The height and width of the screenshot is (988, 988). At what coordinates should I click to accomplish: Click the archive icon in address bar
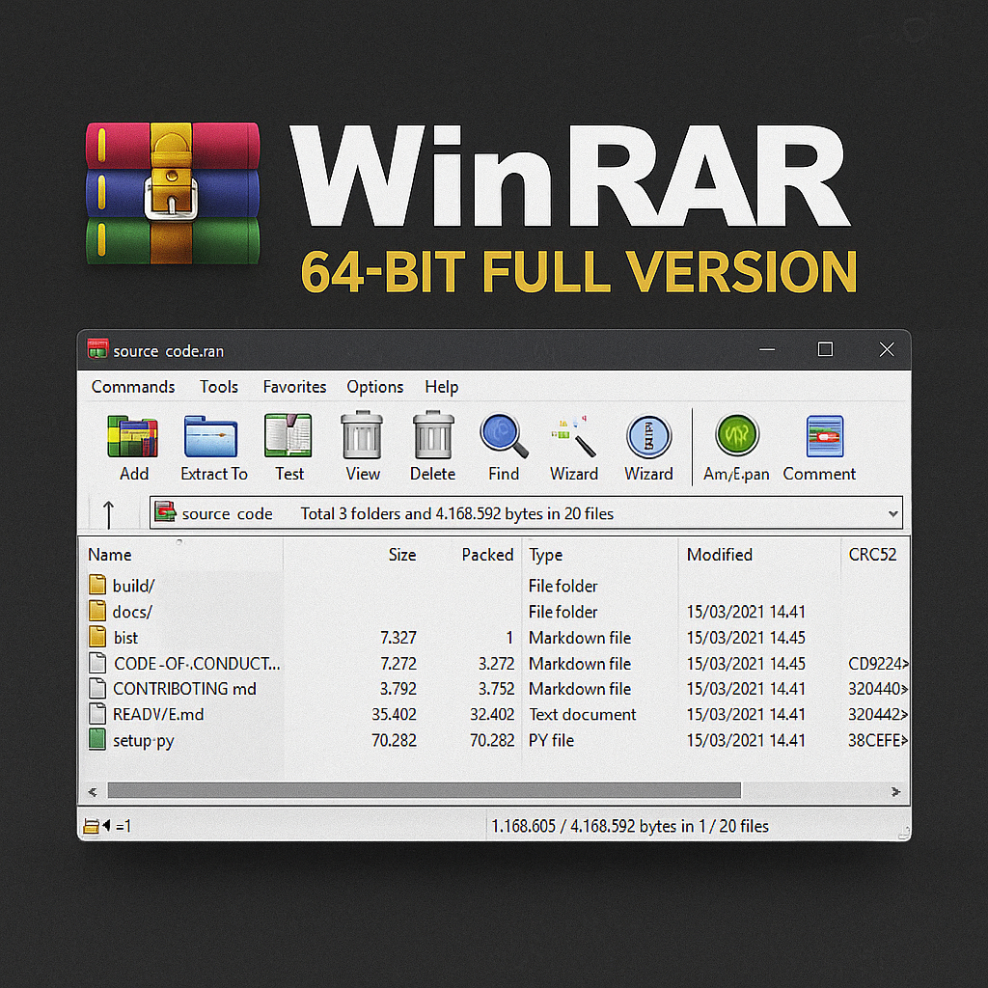point(165,511)
